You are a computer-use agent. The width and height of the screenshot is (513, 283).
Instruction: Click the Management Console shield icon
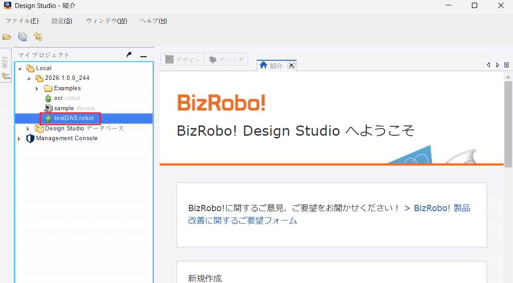pyautogui.click(x=30, y=138)
